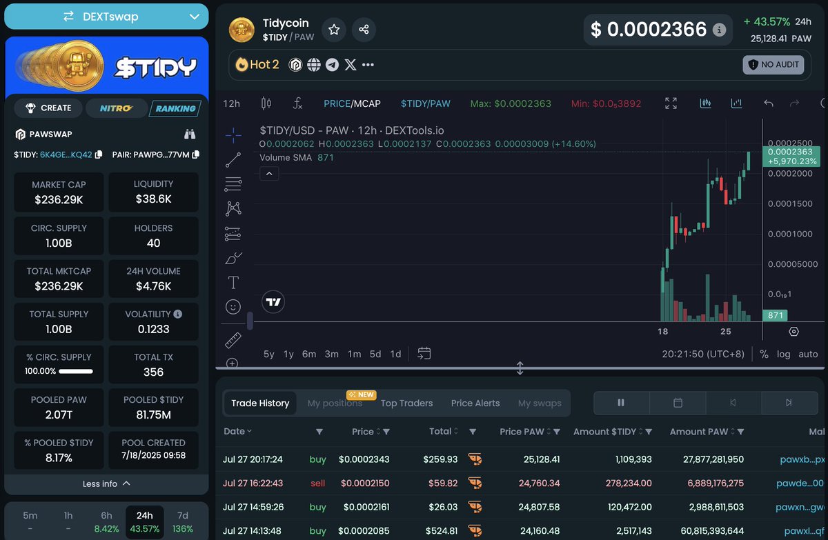Filter trades by Amount PAW funnel
828x540 pixels.
pos(740,432)
